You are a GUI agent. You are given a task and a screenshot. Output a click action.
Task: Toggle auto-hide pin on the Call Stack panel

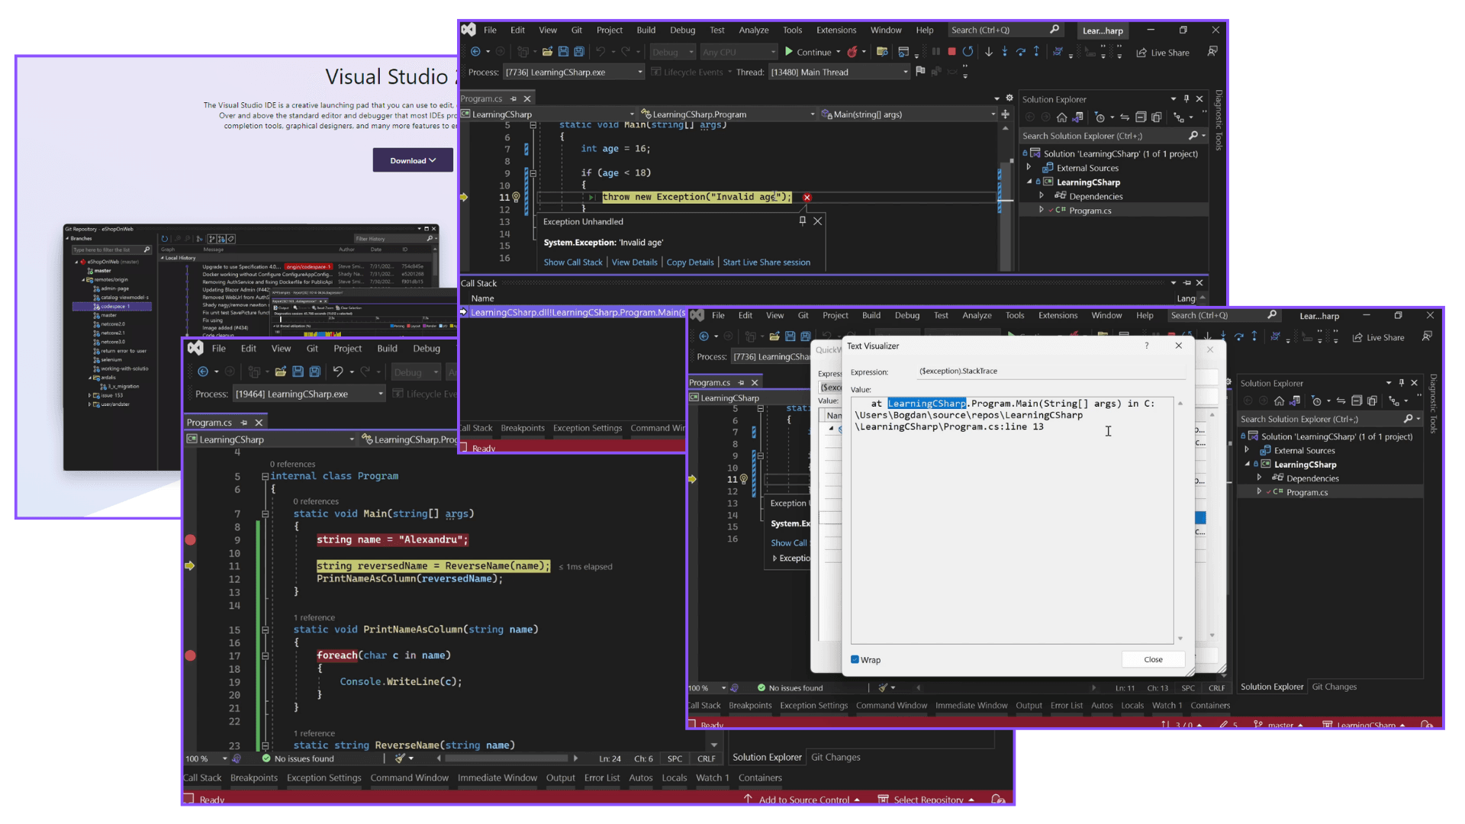point(1187,283)
